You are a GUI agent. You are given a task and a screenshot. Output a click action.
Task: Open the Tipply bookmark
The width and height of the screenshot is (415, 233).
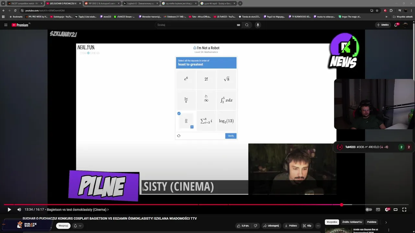(86, 17)
